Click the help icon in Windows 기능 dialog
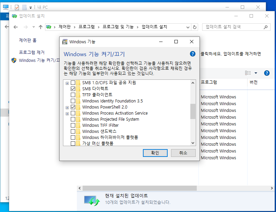The height and width of the screenshot is (212, 276). pos(193,54)
